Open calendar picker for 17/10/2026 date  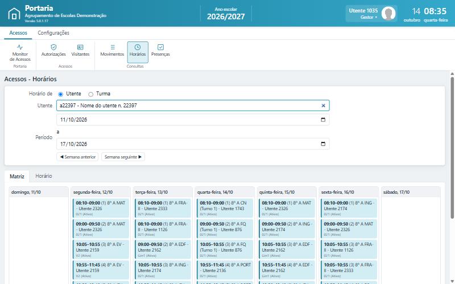[x=323, y=144]
